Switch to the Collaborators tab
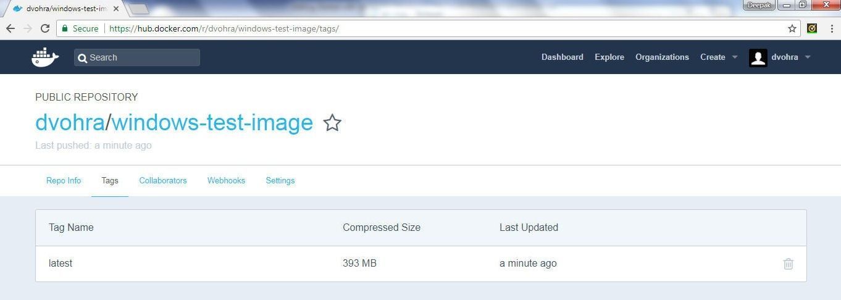Image resolution: width=841 pixels, height=300 pixels. (x=163, y=180)
